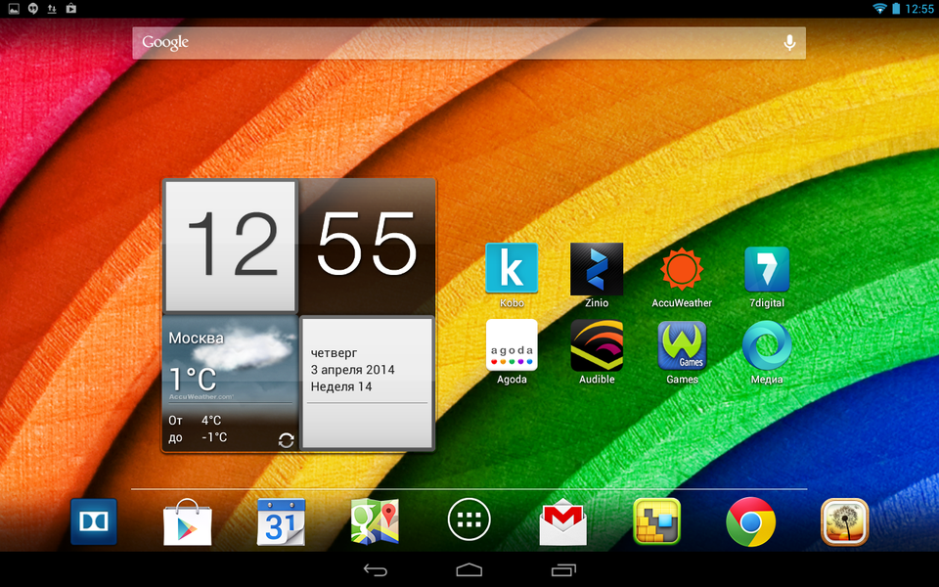Open Google Play Store
This screenshot has height=587, width=939.
[x=188, y=521]
